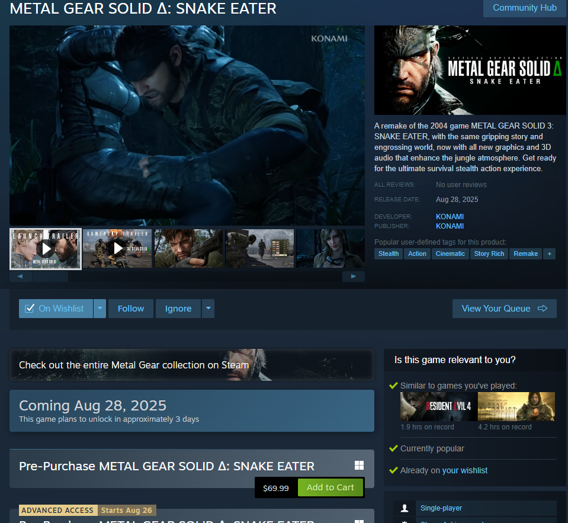Click the plus icon to add tags
Screen dimensions: 568x523
pos(549,254)
